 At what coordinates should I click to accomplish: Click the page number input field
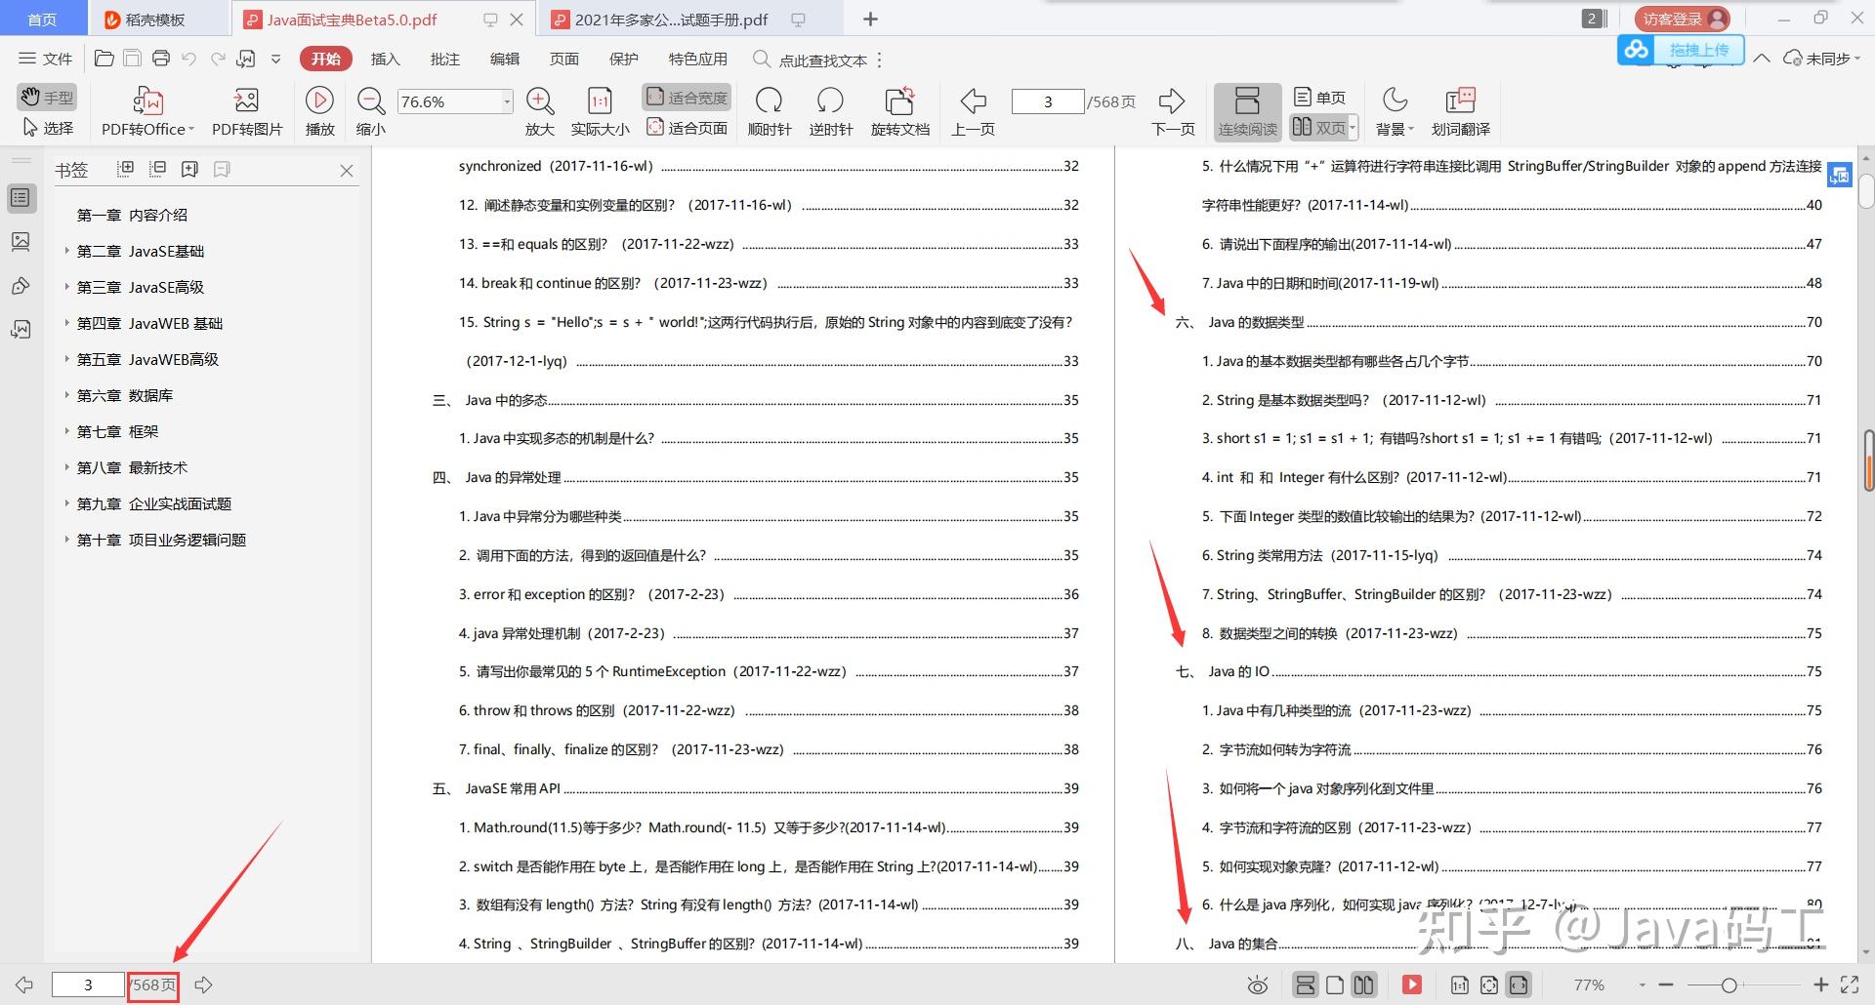[1048, 100]
